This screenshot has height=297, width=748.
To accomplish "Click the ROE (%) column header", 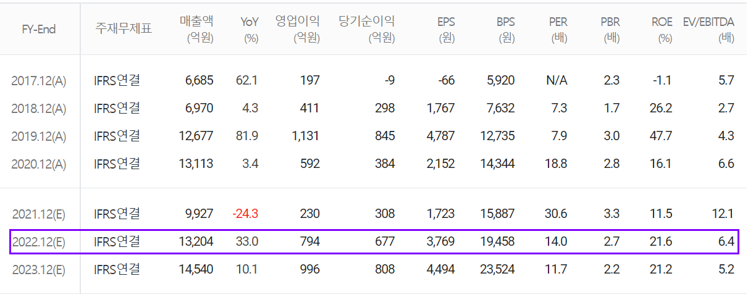I will 662,29.
